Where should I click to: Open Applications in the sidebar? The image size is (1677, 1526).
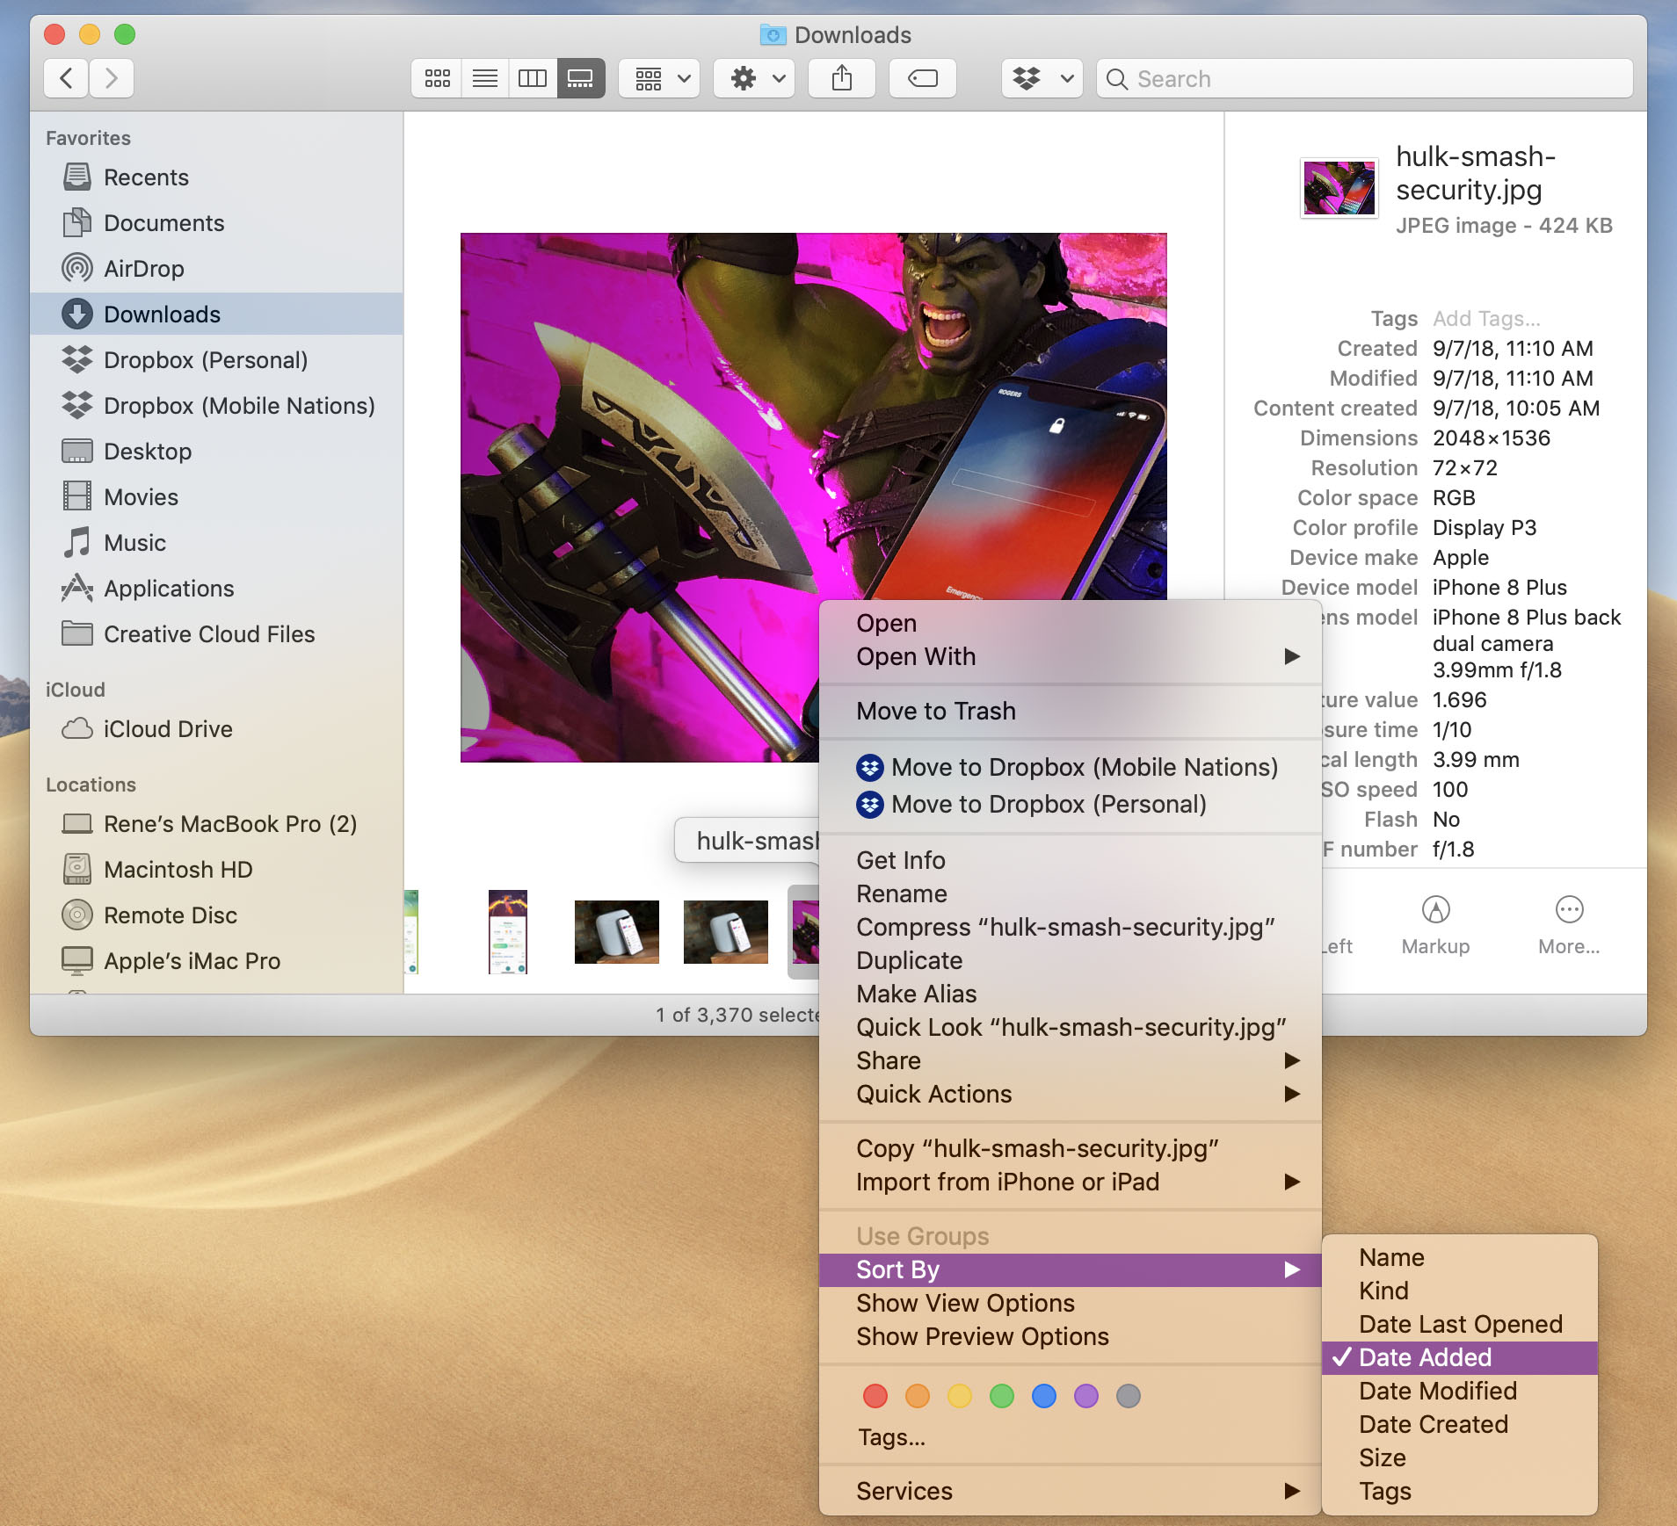coord(216,588)
